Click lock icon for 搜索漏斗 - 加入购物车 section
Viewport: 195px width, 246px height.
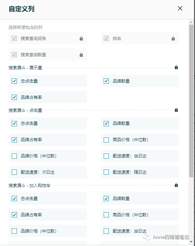tap(176, 185)
